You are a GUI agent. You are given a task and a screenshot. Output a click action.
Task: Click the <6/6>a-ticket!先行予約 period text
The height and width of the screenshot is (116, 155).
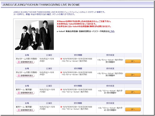tap(74, 75)
